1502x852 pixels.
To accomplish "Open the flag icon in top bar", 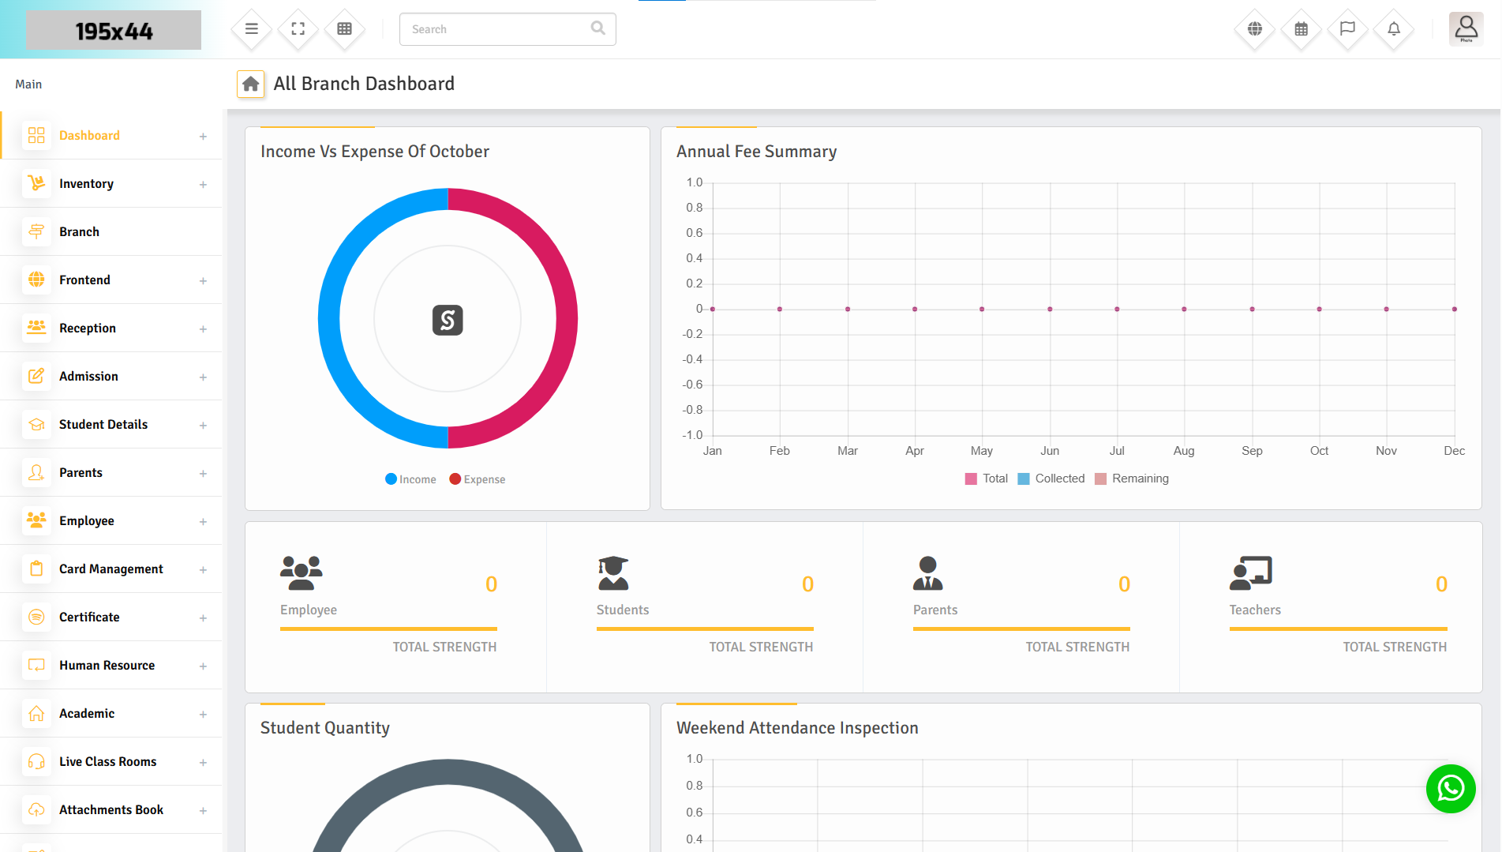I will click(1348, 29).
